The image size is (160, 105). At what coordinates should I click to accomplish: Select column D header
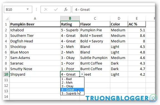(119, 19)
